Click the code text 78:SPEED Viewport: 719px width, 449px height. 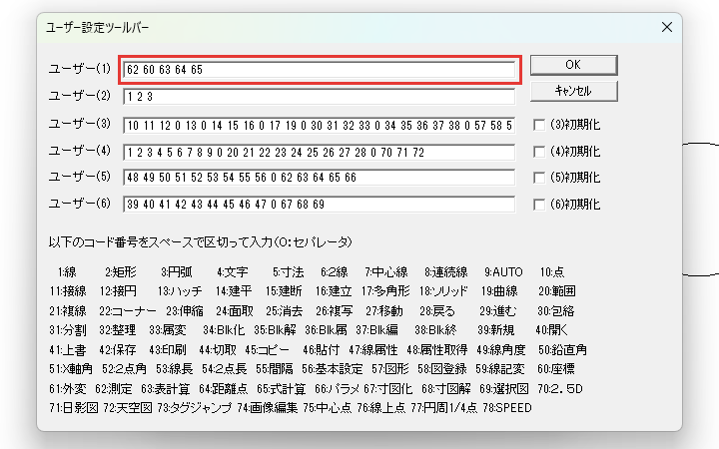coord(507,408)
